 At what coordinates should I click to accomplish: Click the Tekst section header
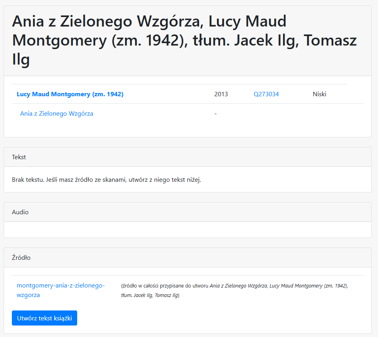188,157
